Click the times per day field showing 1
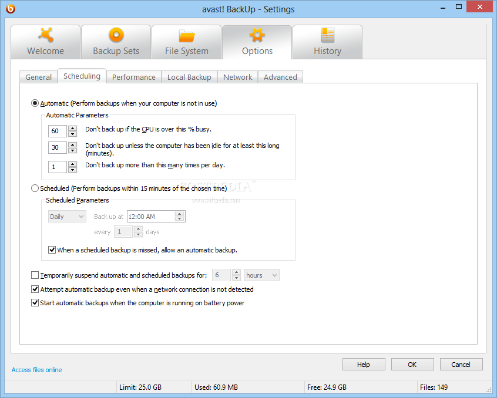This screenshot has width=497, height=398. 58,167
